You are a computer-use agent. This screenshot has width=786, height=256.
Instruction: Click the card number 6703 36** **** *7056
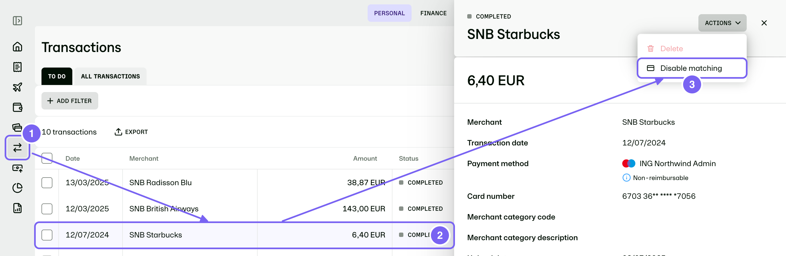[x=659, y=196]
